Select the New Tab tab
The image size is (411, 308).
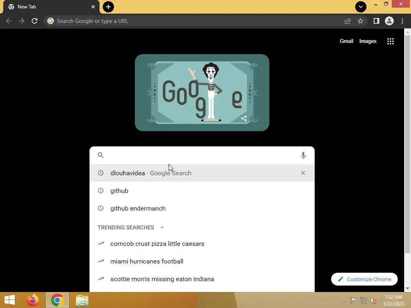51,7
